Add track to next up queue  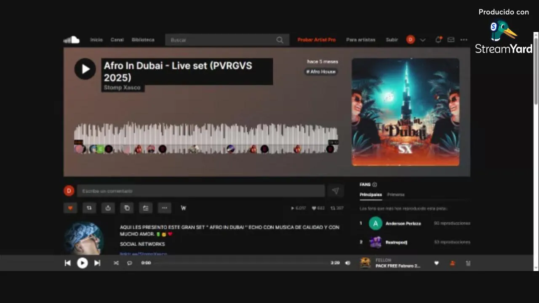tap(146, 208)
